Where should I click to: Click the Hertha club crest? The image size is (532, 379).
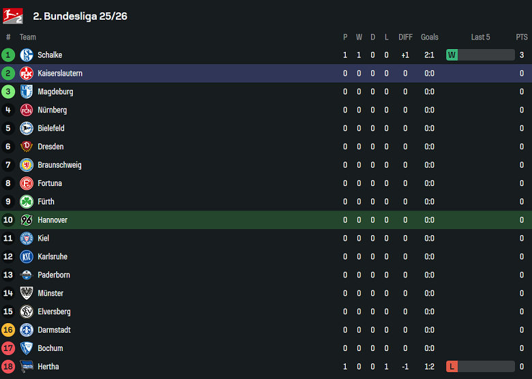click(27, 367)
